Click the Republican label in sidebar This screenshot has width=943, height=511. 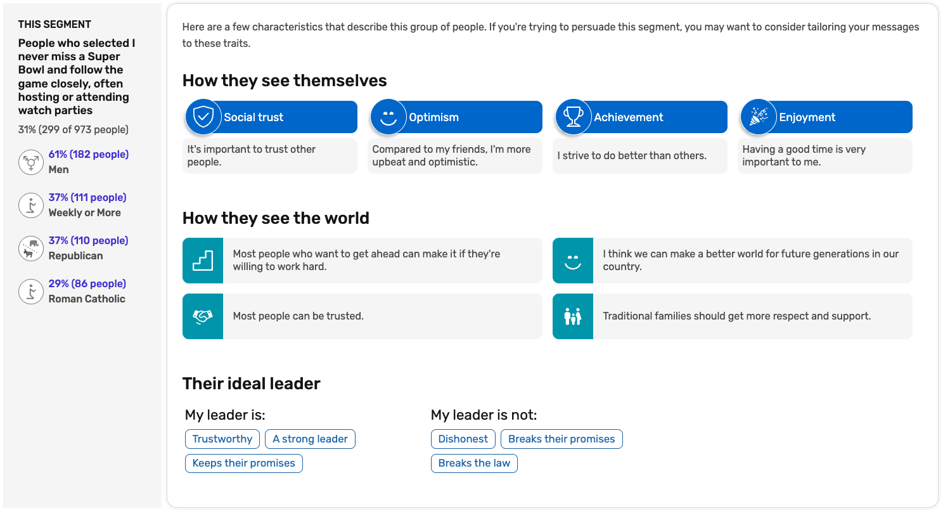[x=76, y=256]
